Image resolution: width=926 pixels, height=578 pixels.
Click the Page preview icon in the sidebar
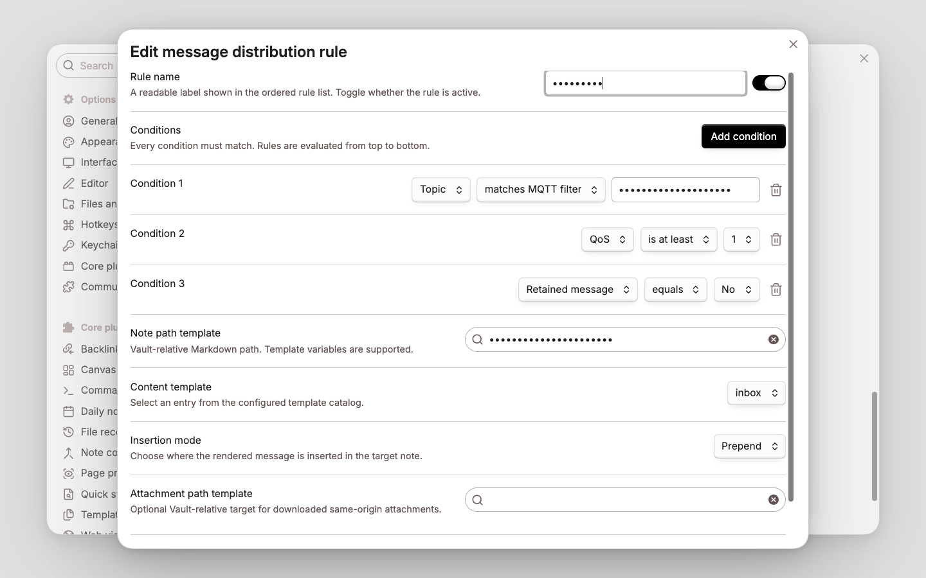(x=68, y=474)
